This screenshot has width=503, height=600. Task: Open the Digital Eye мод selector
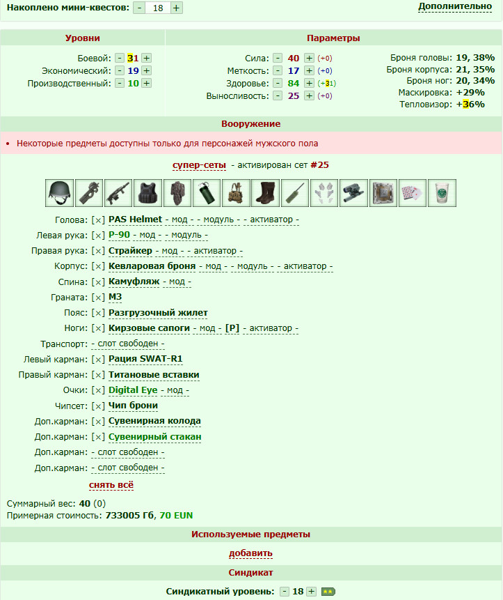click(175, 390)
